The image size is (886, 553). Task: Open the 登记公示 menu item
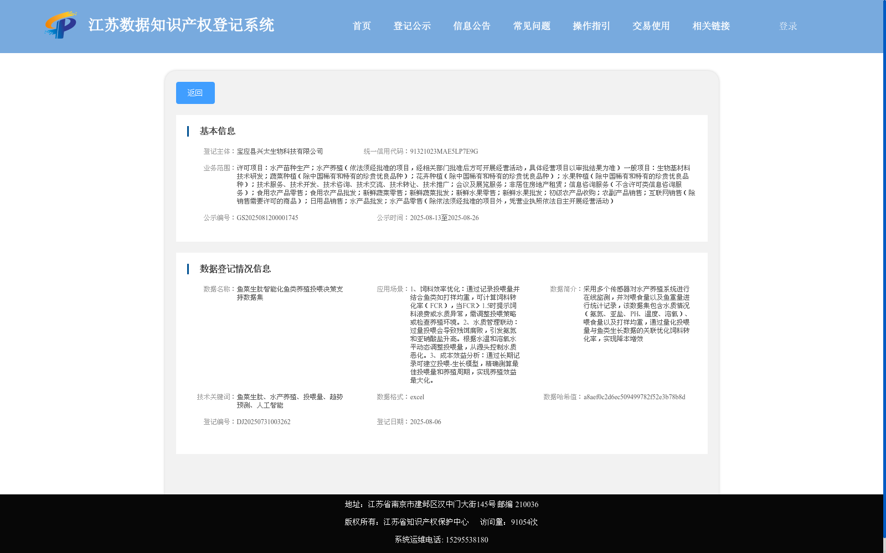click(x=412, y=26)
